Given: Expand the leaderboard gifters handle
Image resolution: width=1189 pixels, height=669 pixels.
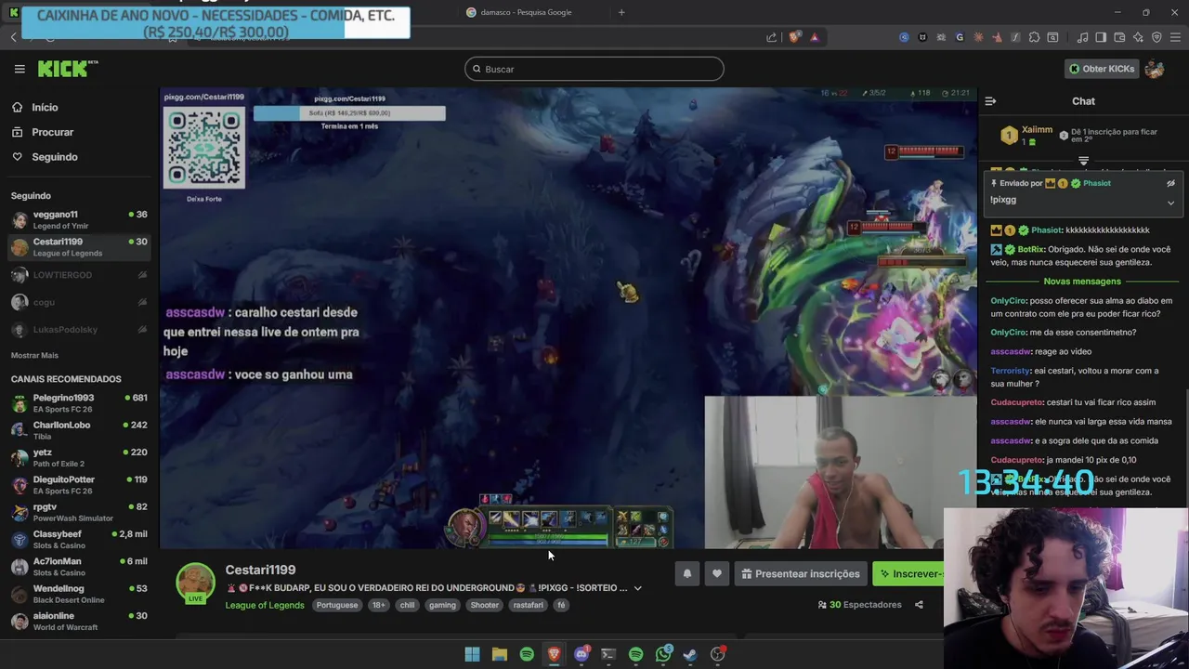Looking at the screenshot, I should pos(1083,161).
